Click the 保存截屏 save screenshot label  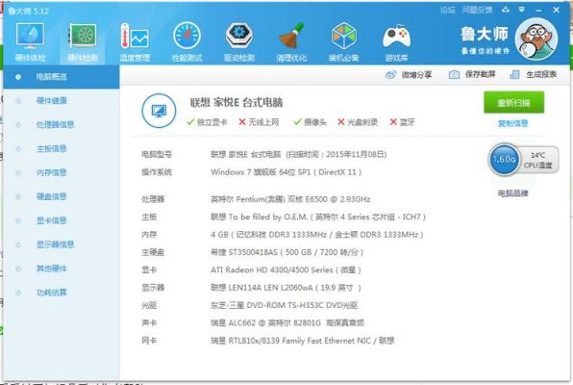tap(480, 75)
